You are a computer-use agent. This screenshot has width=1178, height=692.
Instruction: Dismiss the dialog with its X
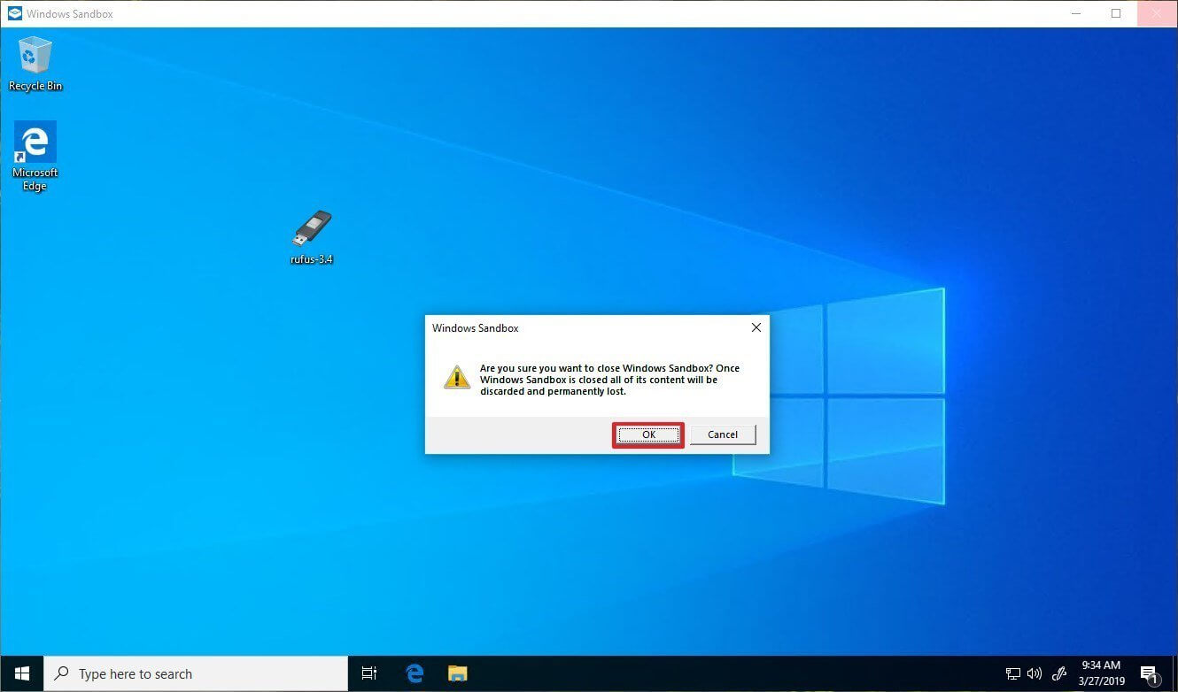pos(756,327)
